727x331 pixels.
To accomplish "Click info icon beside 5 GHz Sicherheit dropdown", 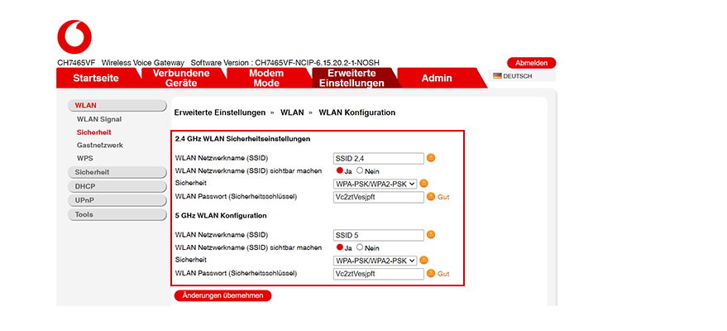I will coord(424,261).
